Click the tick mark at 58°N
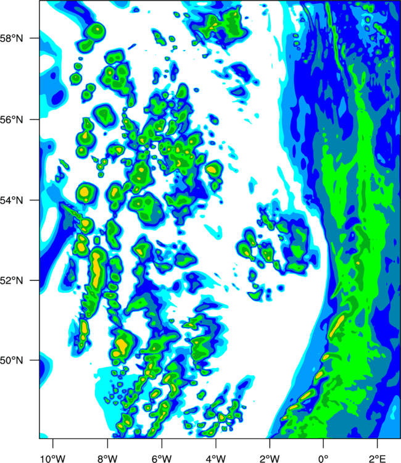The height and width of the screenshot is (463, 401). pos(35,38)
